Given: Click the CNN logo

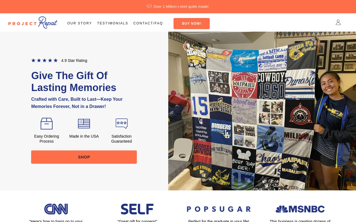Looking at the screenshot, I should tap(56, 209).
